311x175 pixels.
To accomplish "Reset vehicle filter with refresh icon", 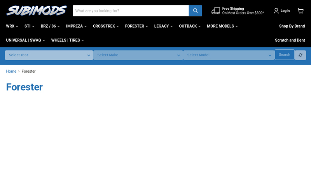I will tap(301, 55).
